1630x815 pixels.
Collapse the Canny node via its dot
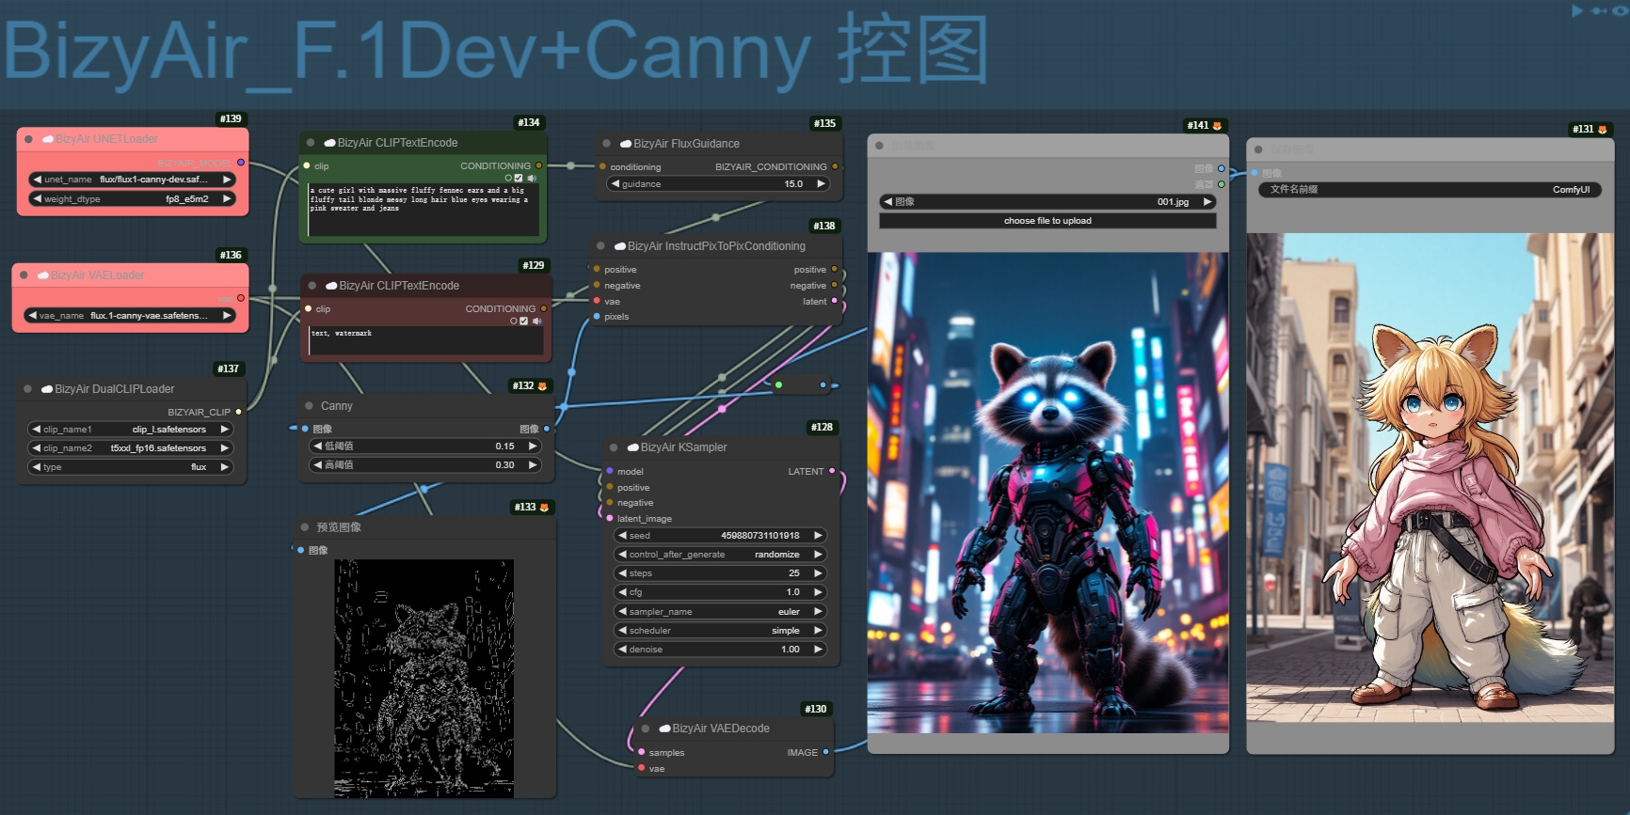[310, 406]
